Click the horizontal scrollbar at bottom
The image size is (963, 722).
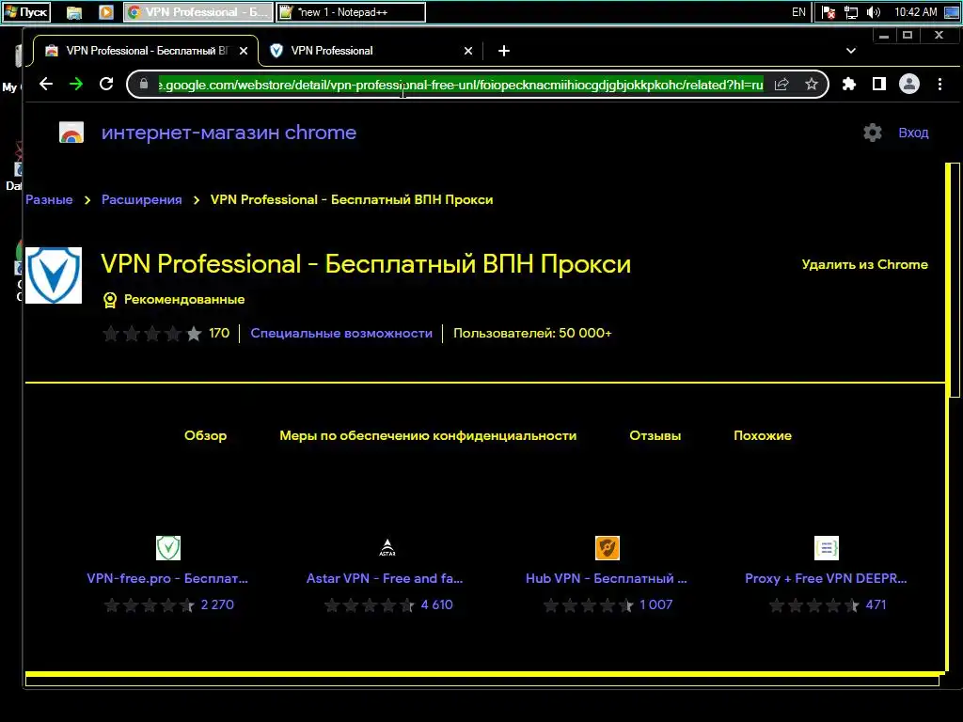click(482, 681)
